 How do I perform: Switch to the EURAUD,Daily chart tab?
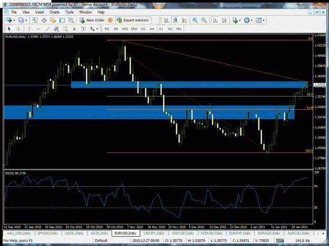pos(269,233)
